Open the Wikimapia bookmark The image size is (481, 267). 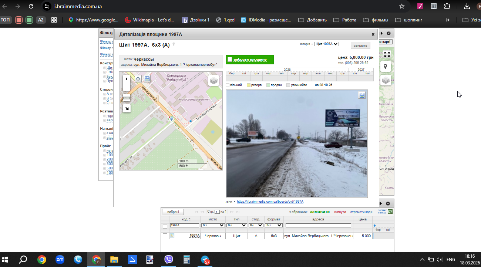[149, 20]
